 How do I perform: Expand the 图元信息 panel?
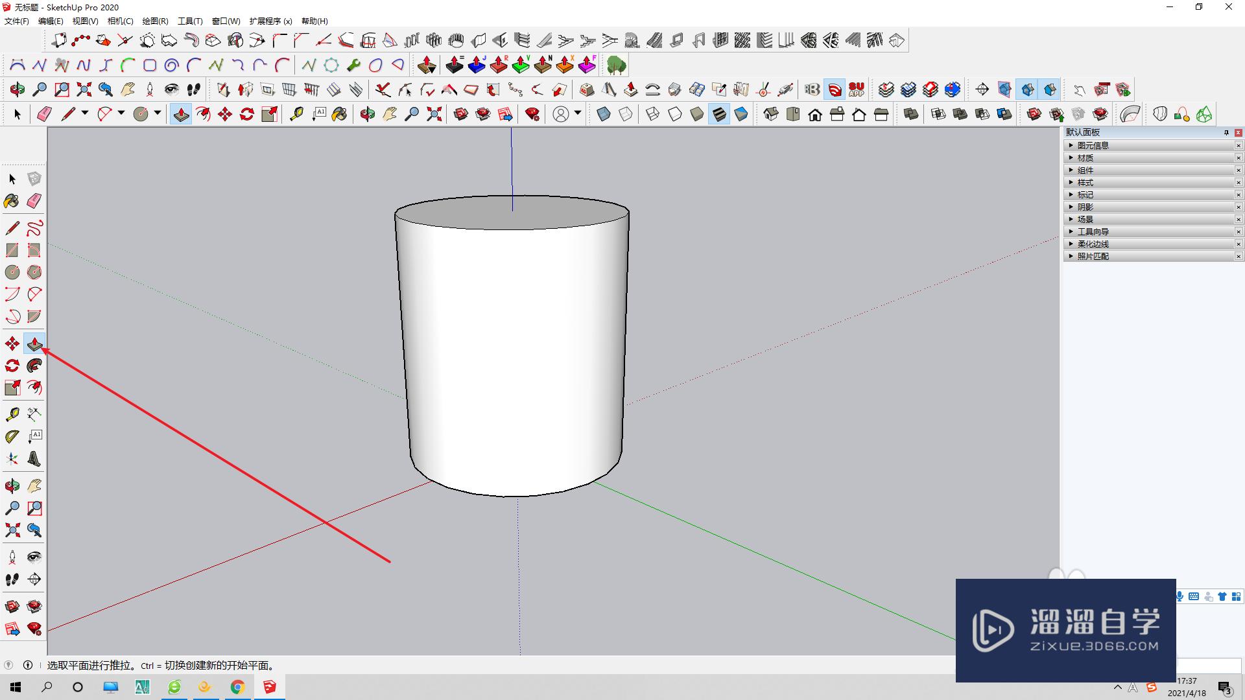[x=1093, y=145]
